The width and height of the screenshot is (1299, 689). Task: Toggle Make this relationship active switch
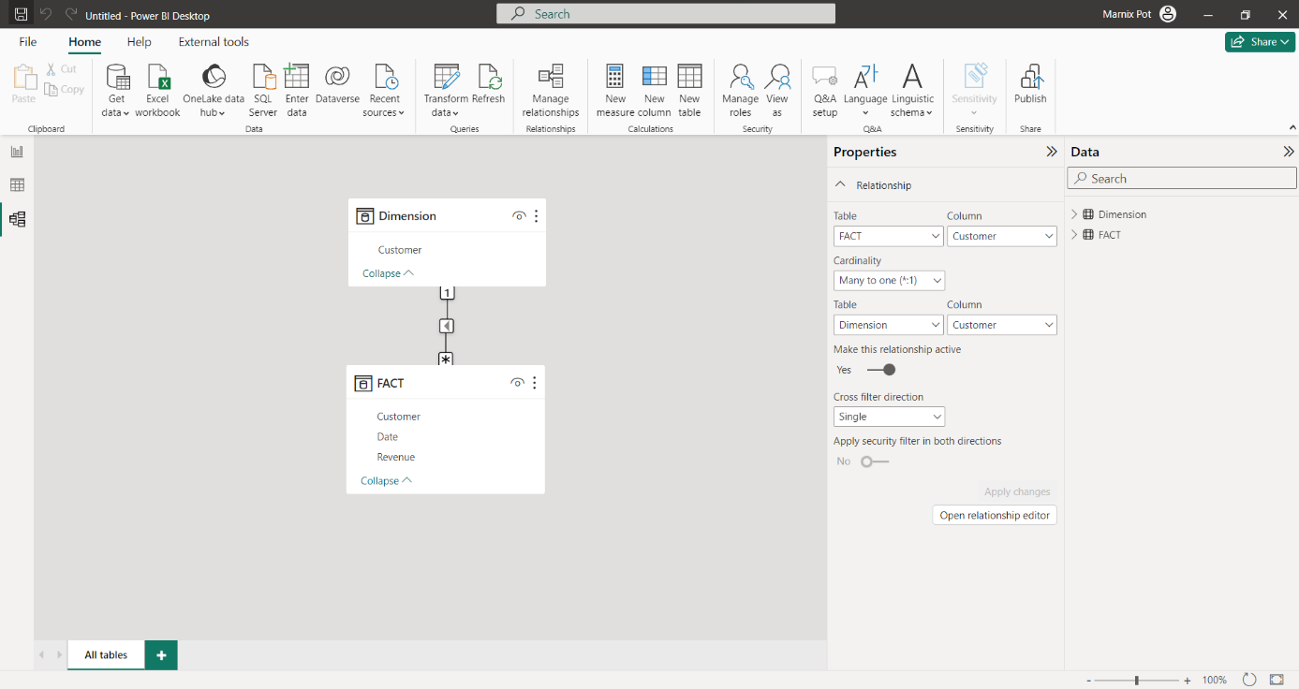pyautogui.click(x=881, y=370)
